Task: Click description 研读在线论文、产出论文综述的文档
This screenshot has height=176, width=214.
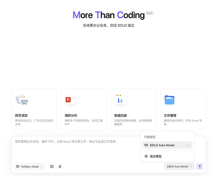Action: pos(34,122)
